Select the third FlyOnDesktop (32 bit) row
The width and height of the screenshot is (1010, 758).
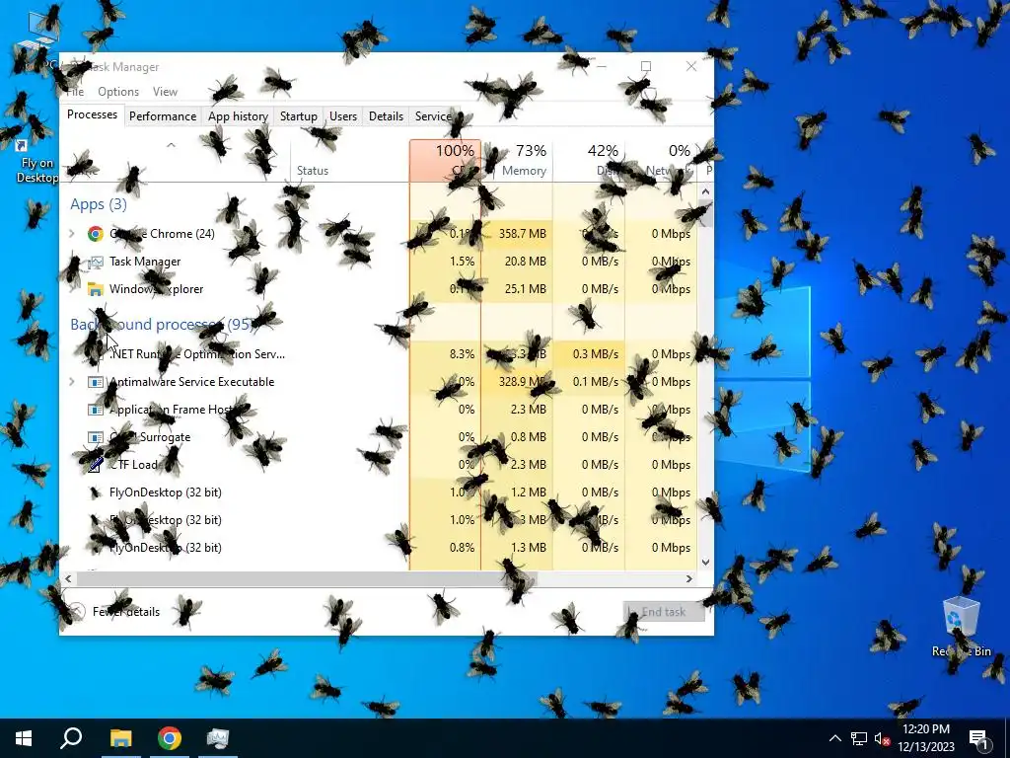pyautogui.click(x=378, y=548)
